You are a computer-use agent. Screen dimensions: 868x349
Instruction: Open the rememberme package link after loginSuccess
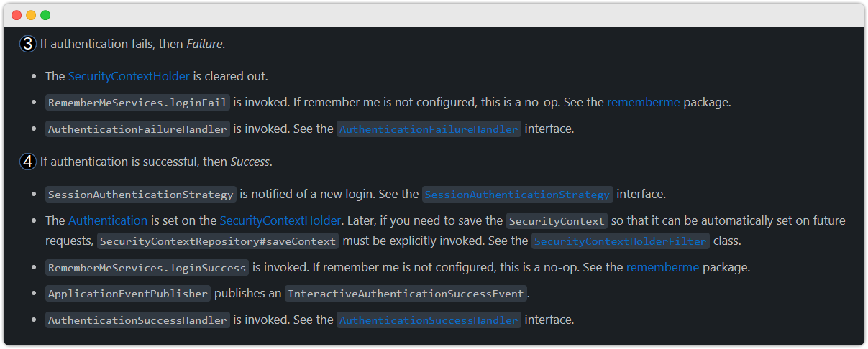pyautogui.click(x=662, y=267)
